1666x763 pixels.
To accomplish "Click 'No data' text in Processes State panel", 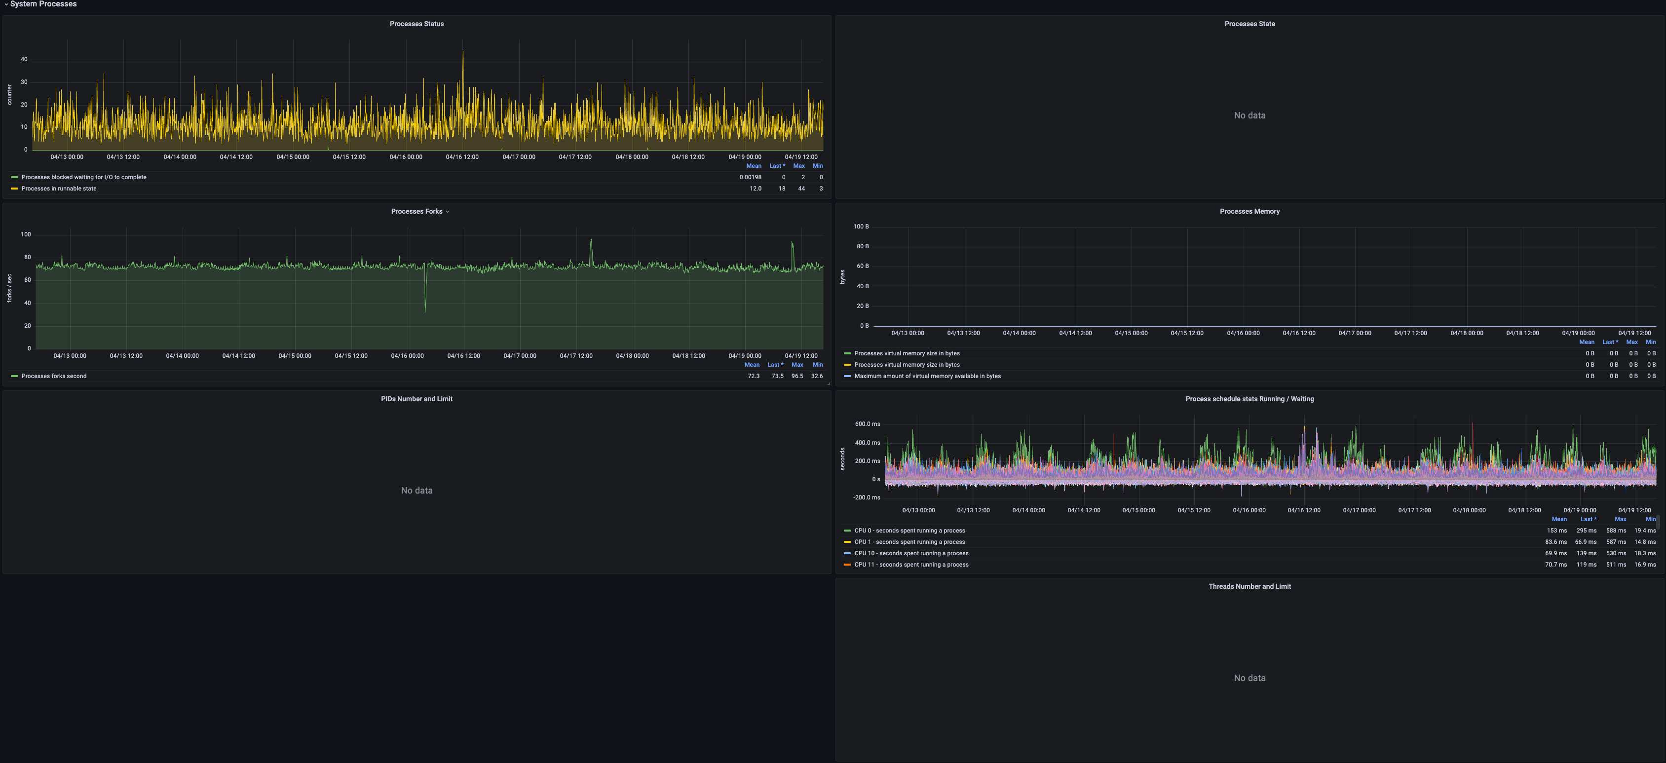I will point(1249,116).
